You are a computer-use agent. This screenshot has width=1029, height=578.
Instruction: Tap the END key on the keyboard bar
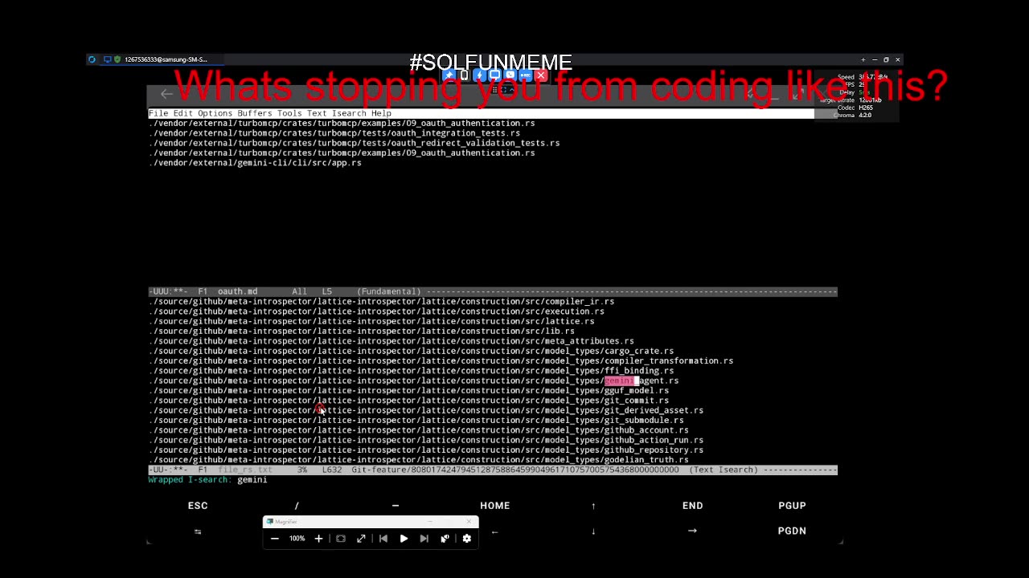692,506
